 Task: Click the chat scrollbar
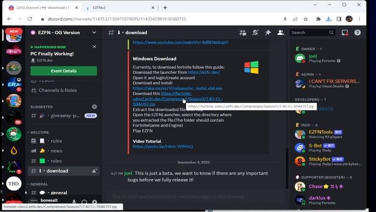tap(287, 168)
